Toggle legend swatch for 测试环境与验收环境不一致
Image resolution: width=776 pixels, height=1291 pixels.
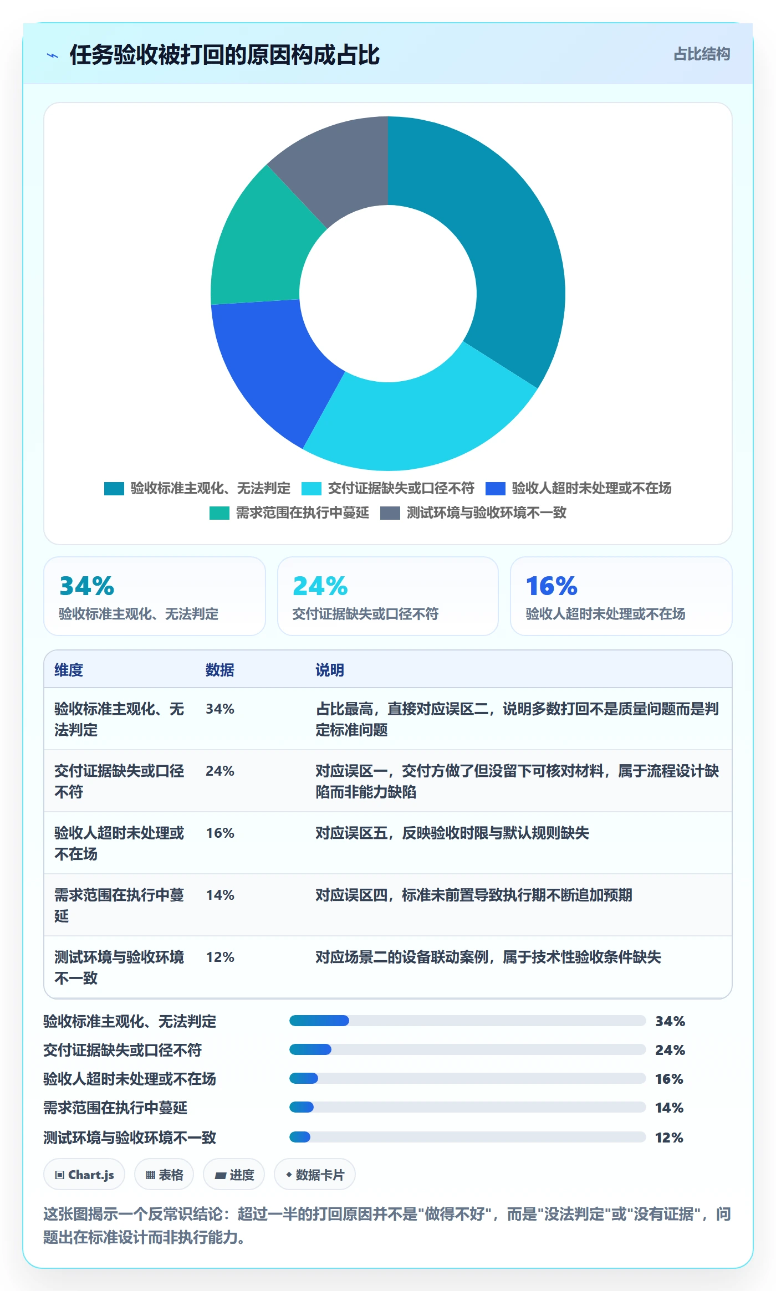click(390, 513)
